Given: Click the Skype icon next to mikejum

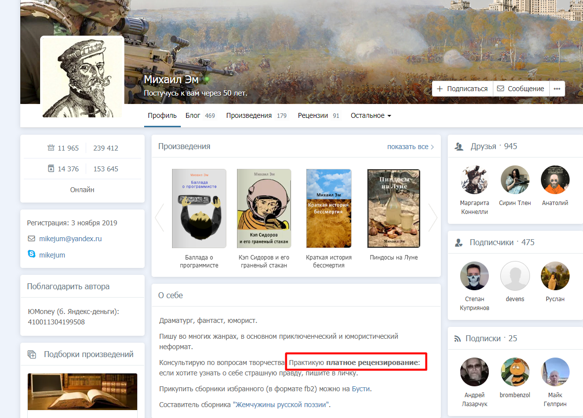Looking at the screenshot, I should [32, 254].
